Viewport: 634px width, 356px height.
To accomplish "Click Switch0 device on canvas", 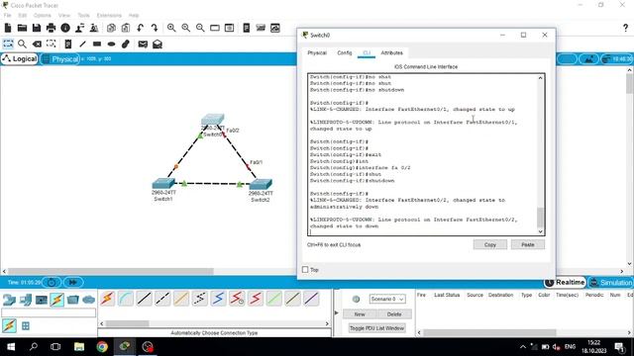I will pyautogui.click(x=213, y=120).
